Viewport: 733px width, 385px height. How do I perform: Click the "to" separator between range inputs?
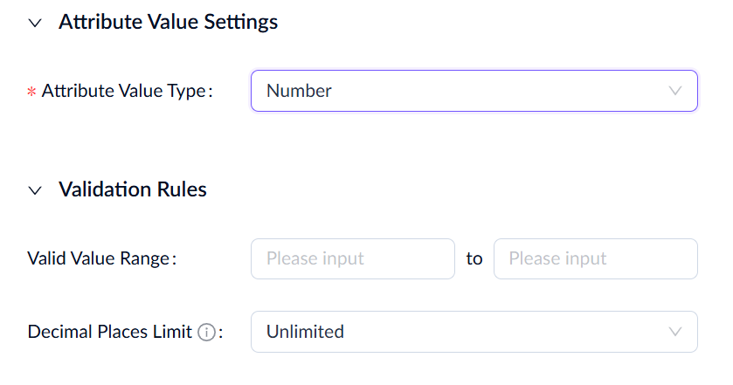coord(474,258)
